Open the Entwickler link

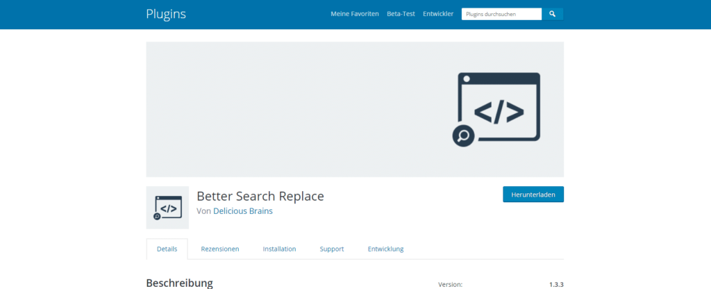438,14
